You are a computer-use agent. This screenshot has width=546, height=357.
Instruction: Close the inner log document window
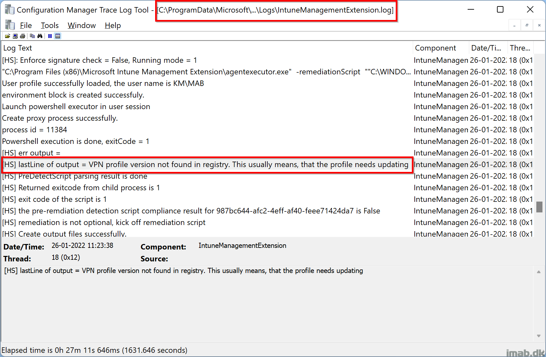click(x=539, y=25)
